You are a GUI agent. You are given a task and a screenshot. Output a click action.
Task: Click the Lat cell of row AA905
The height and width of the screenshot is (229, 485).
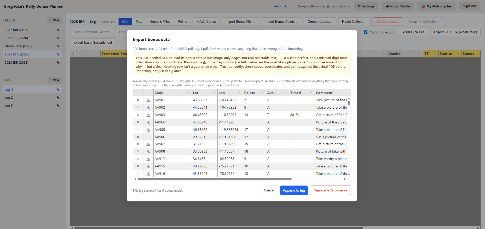tap(205, 130)
